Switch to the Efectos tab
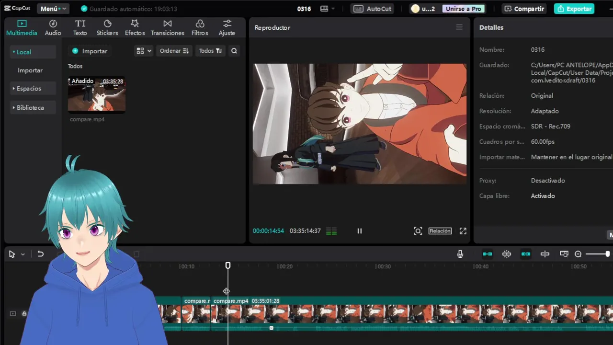This screenshot has height=345, width=613. [135, 28]
